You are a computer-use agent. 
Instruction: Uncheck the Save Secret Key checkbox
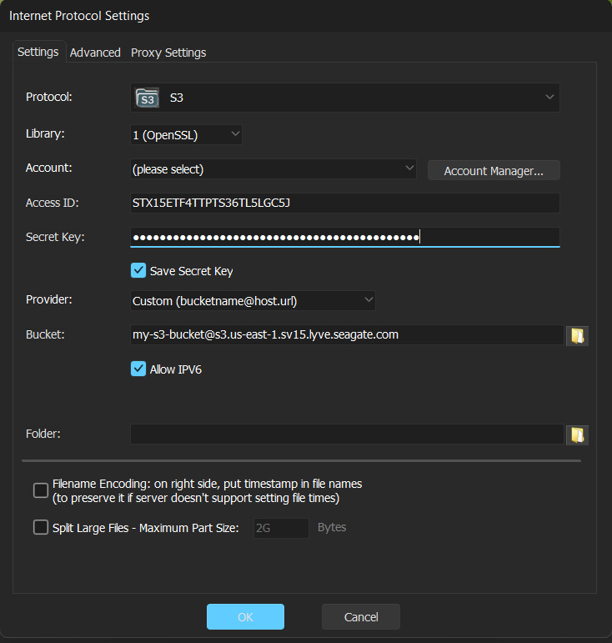point(139,270)
